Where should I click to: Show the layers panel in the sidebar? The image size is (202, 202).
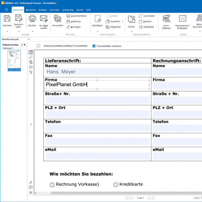(31, 67)
